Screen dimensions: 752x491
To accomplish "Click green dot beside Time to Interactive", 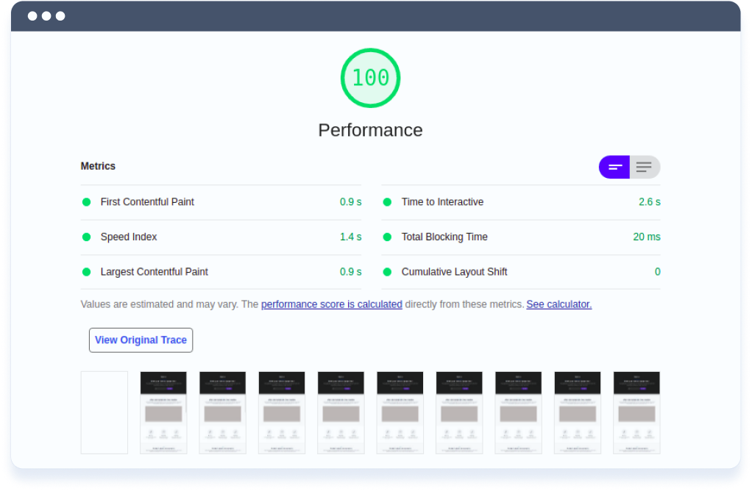I will pyautogui.click(x=387, y=202).
